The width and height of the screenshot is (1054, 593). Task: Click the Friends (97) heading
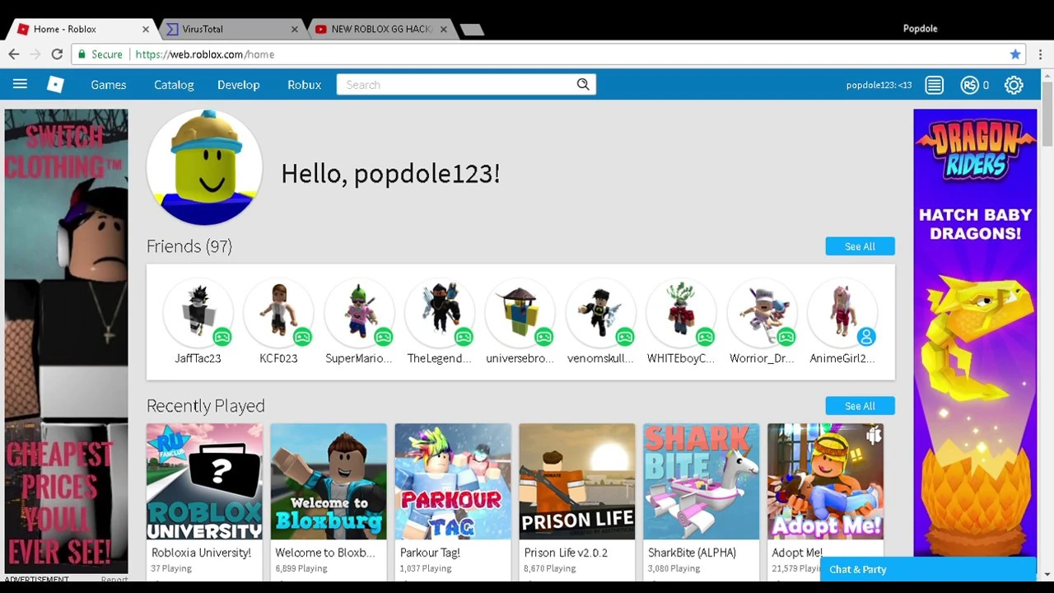click(189, 246)
